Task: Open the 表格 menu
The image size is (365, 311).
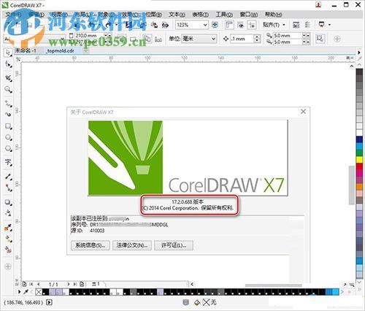Action: click(201, 15)
